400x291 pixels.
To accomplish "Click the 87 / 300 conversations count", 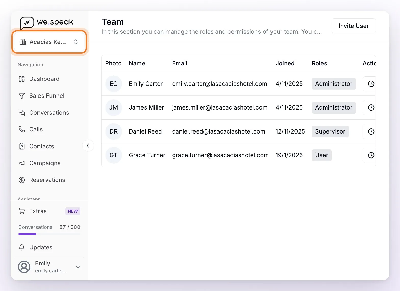I will (x=70, y=227).
